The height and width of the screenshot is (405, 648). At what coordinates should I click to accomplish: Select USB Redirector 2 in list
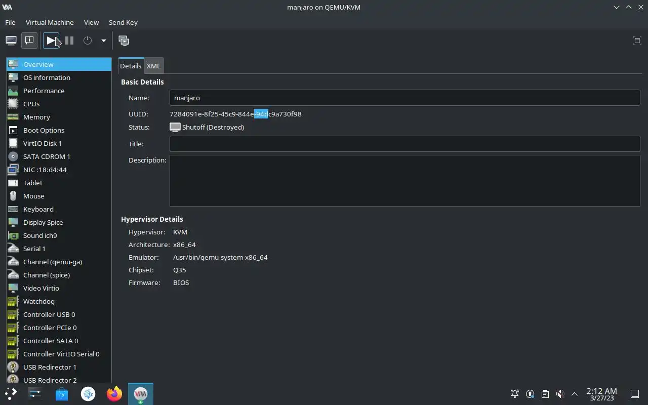pyautogui.click(x=59, y=379)
